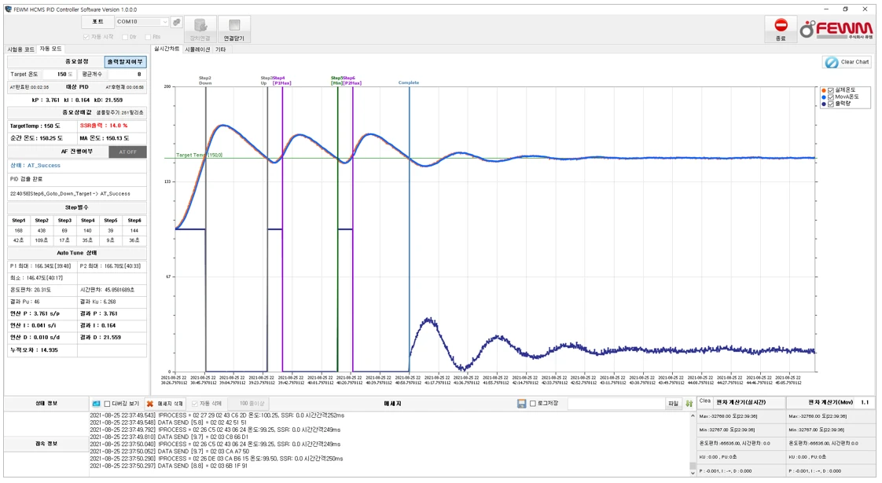Image resolution: width=882 pixels, height=483 pixels.
Task: Click the P1 최대 : 166.34도 cell
Action: (x=42, y=266)
